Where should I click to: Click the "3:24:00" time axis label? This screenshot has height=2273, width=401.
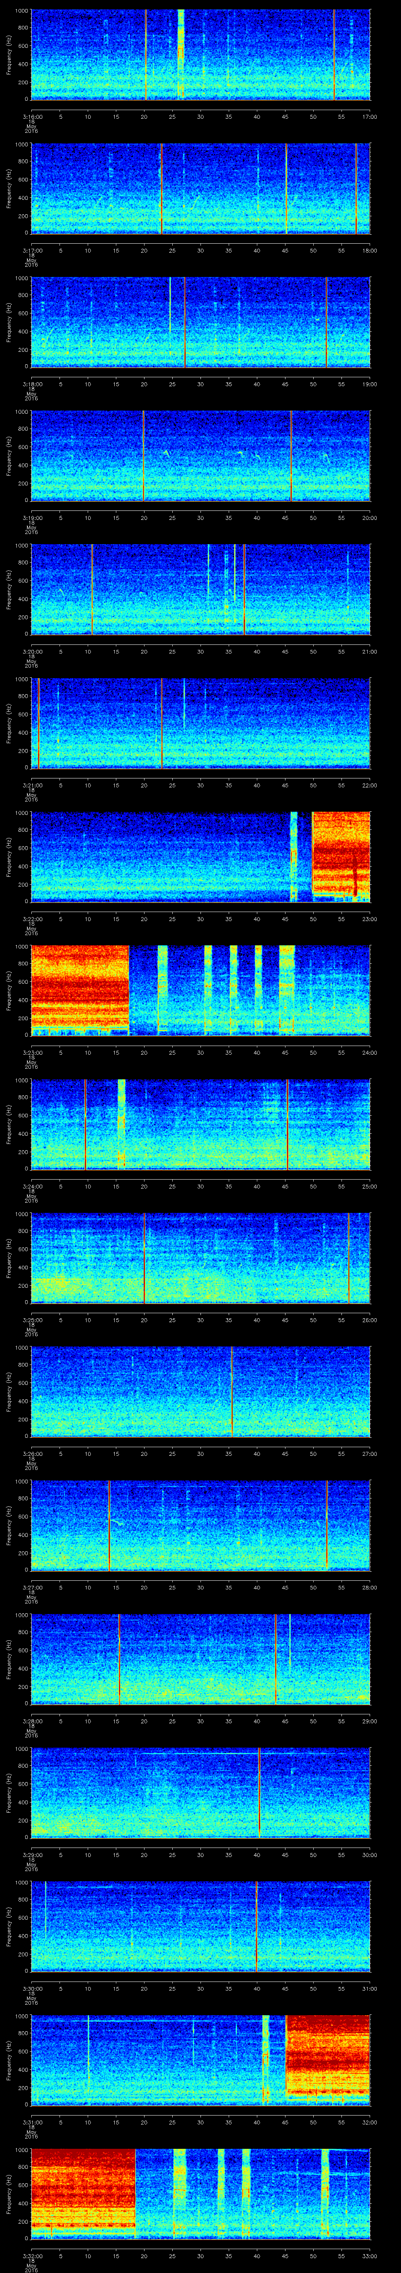33,1185
